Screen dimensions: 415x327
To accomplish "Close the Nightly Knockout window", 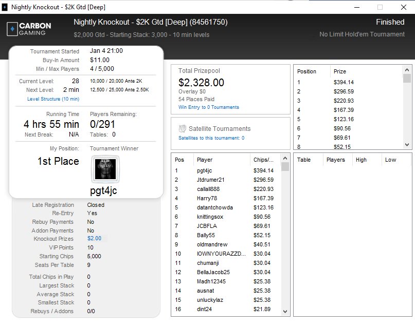I will (x=404, y=7).
